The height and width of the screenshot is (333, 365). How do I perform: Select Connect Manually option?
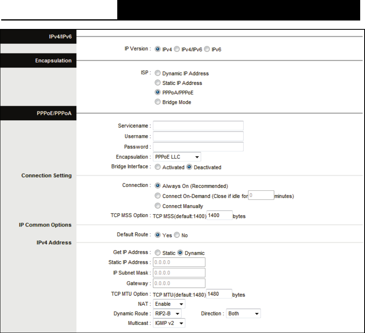tap(157, 206)
